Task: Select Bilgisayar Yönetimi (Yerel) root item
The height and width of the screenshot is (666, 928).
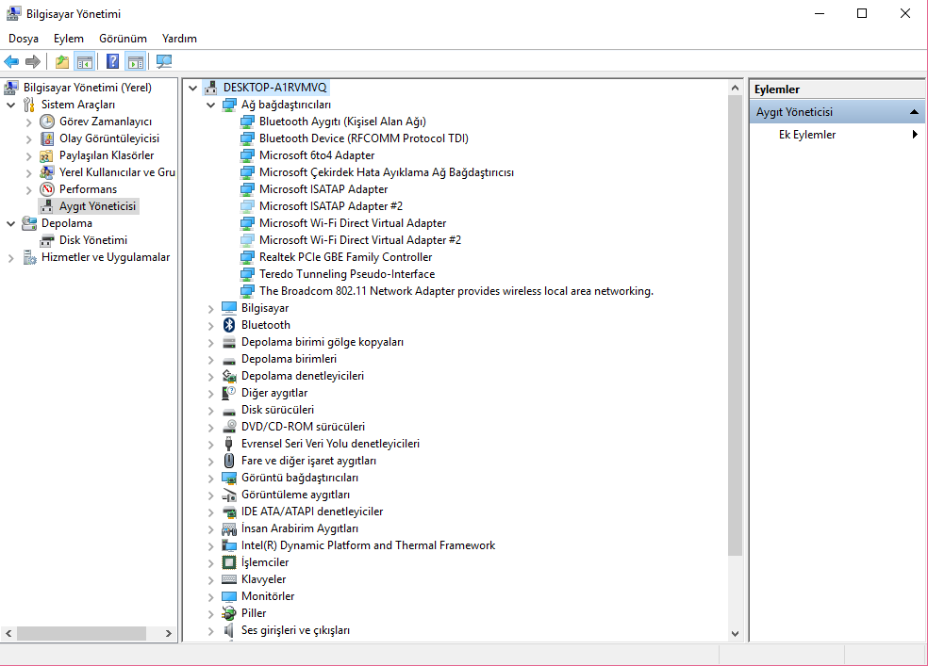Action: click(x=88, y=88)
